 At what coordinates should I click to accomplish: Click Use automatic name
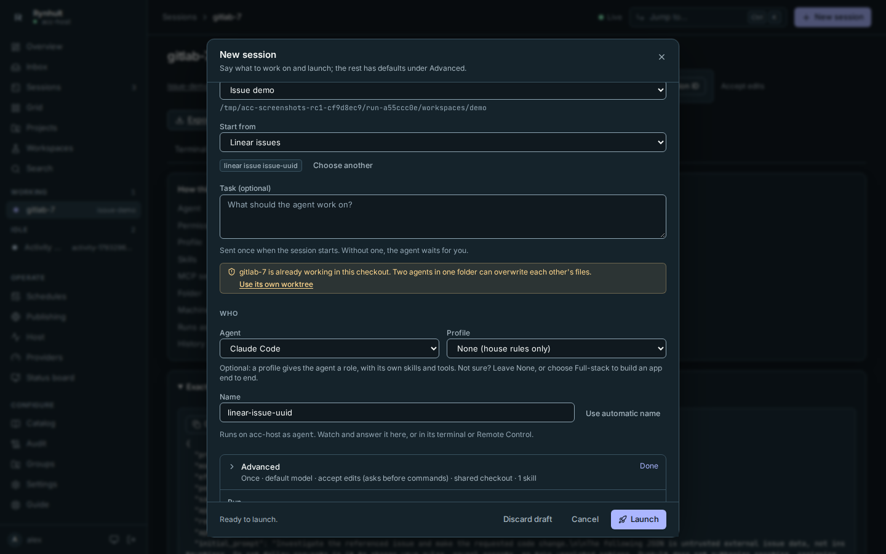pos(623,414)
